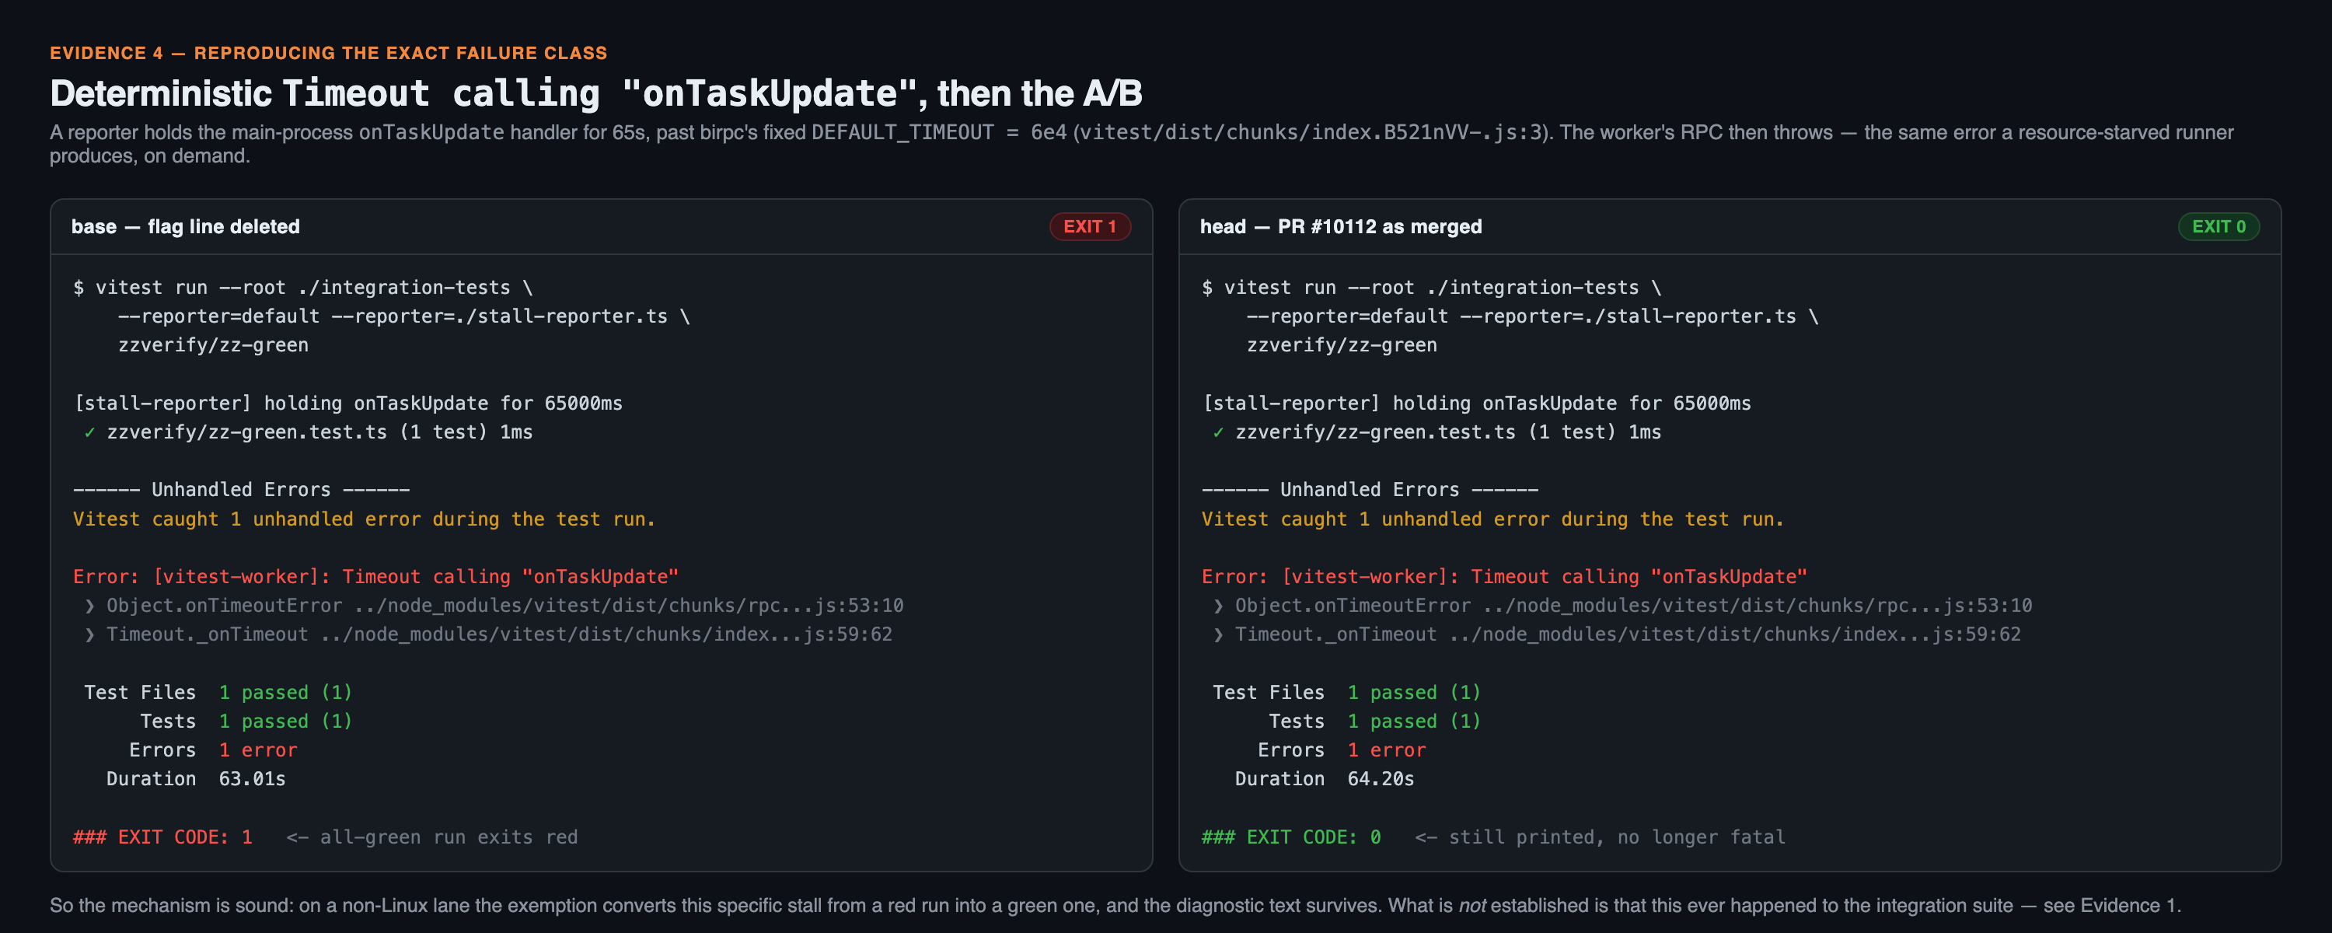Click "zzverify/zz-green.test.ts (1 test) 1ms" in head panel
The width and height of the screenshot is (2332, 933).
tap(1448, 432)
